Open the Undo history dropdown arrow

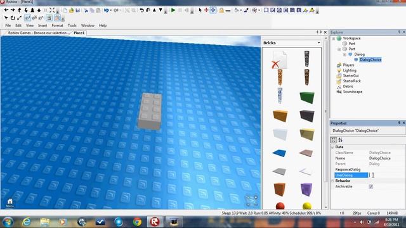(110, 10)
